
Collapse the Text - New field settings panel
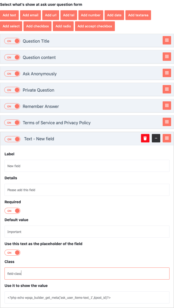pos(156,138)
